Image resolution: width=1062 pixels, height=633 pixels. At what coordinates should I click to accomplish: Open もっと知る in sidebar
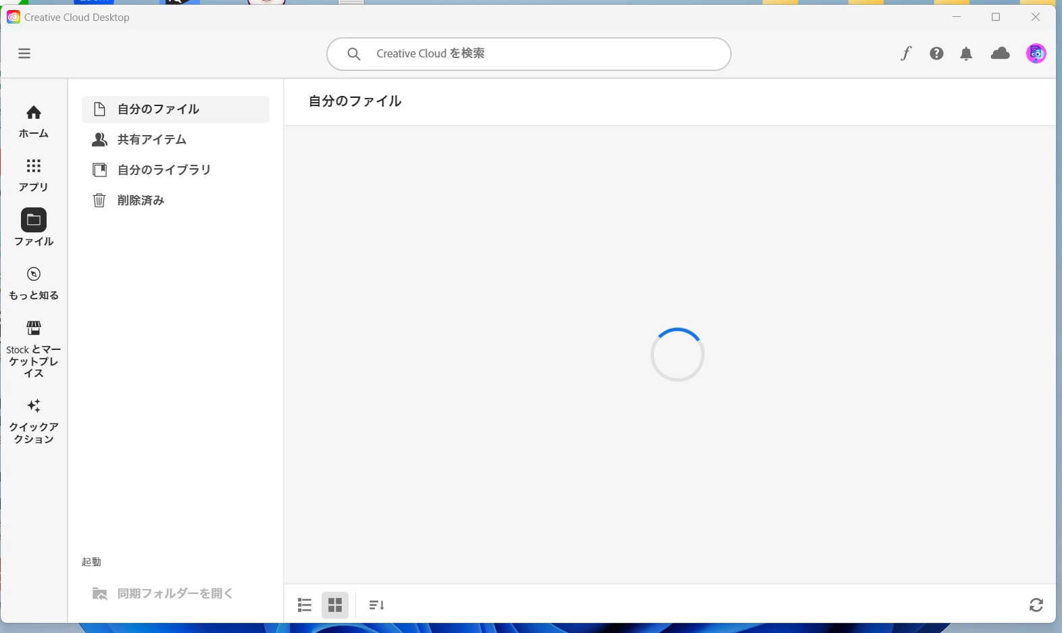tap(34, 284)
